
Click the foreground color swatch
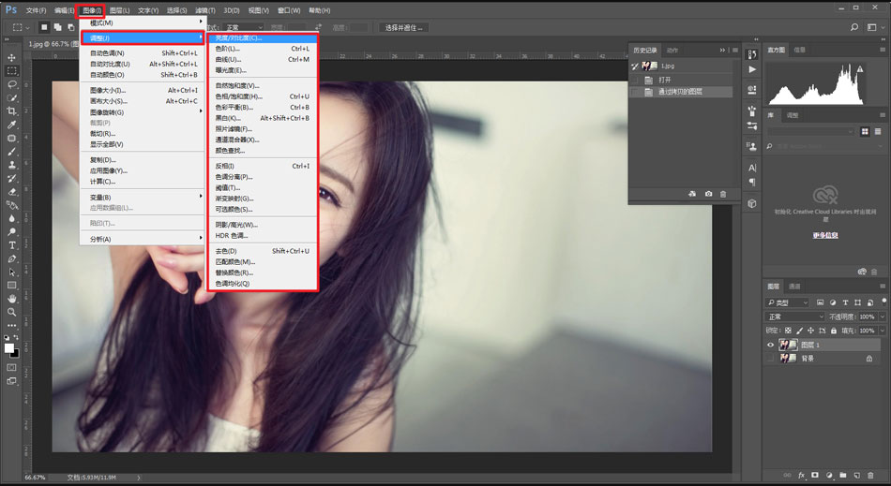coord(9,347)
